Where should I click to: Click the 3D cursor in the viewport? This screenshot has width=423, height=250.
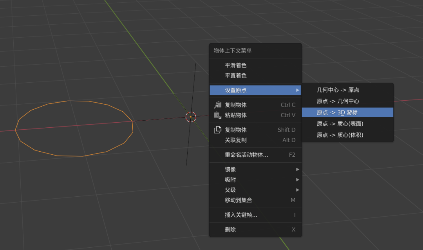[x=191, y=117]
